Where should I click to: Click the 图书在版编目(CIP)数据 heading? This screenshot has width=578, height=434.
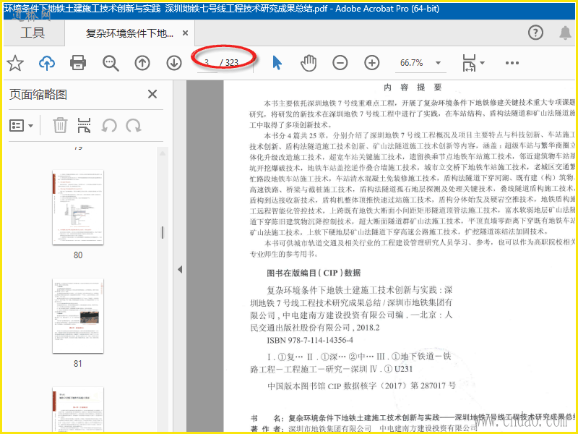(314, 273)
